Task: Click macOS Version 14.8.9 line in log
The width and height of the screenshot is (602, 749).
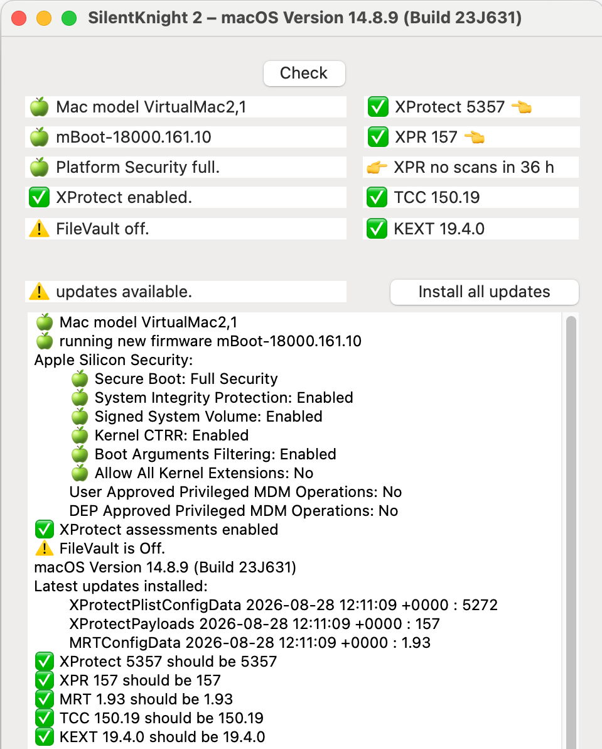Action: point(165,567)
